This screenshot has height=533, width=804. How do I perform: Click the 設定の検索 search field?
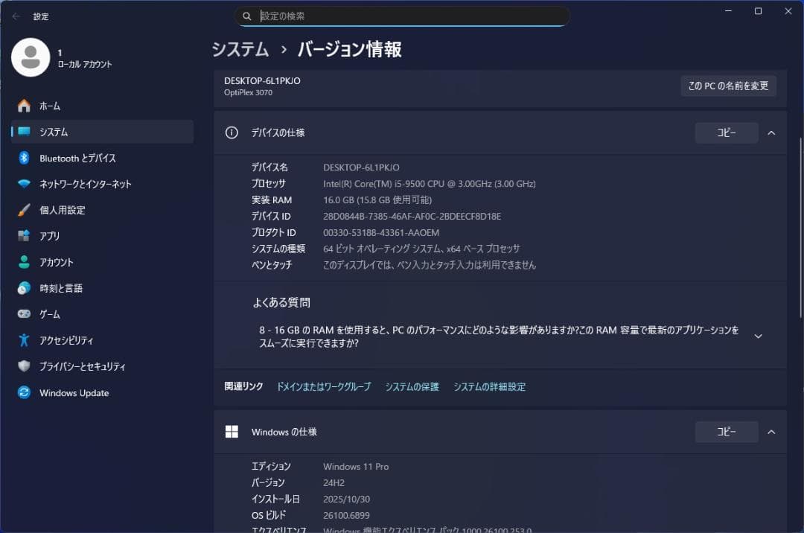(402, 16)
